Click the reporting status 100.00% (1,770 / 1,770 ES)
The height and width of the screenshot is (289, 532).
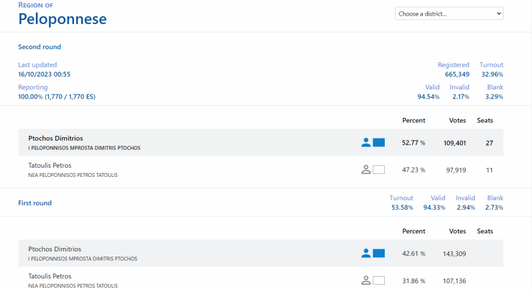57,97
